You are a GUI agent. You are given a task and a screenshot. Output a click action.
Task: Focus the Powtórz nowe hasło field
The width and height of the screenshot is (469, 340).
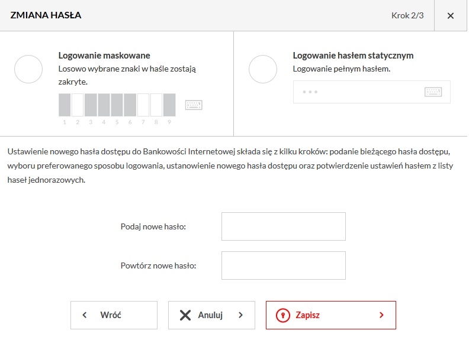pos(284,265)
